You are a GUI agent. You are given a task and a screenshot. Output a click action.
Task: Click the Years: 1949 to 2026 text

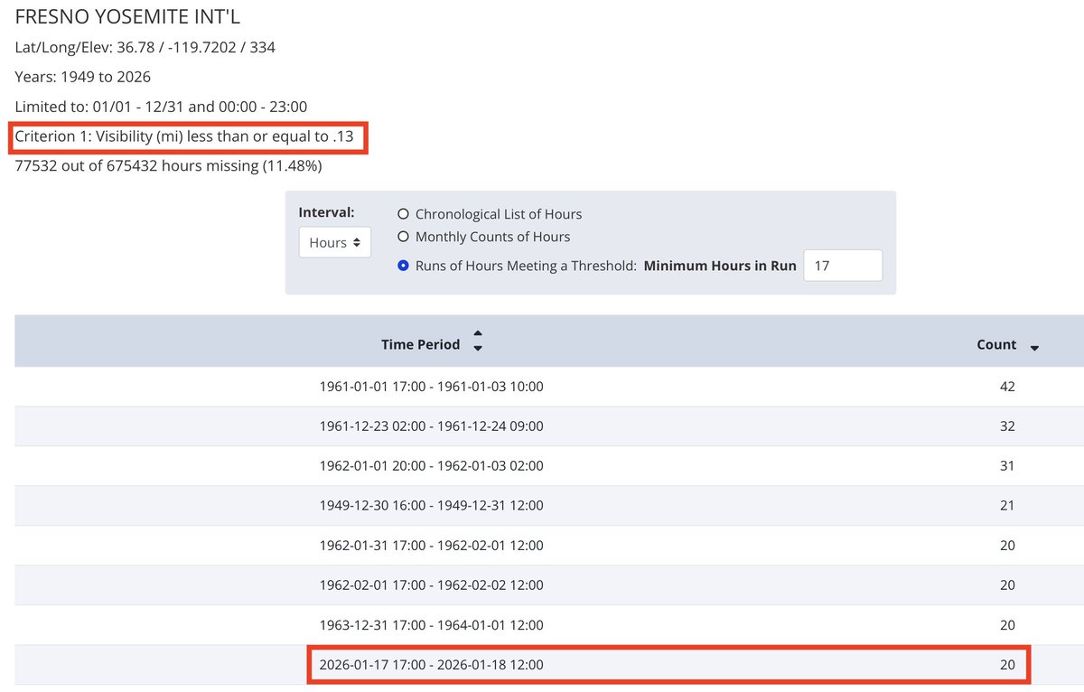click(82, 77)
